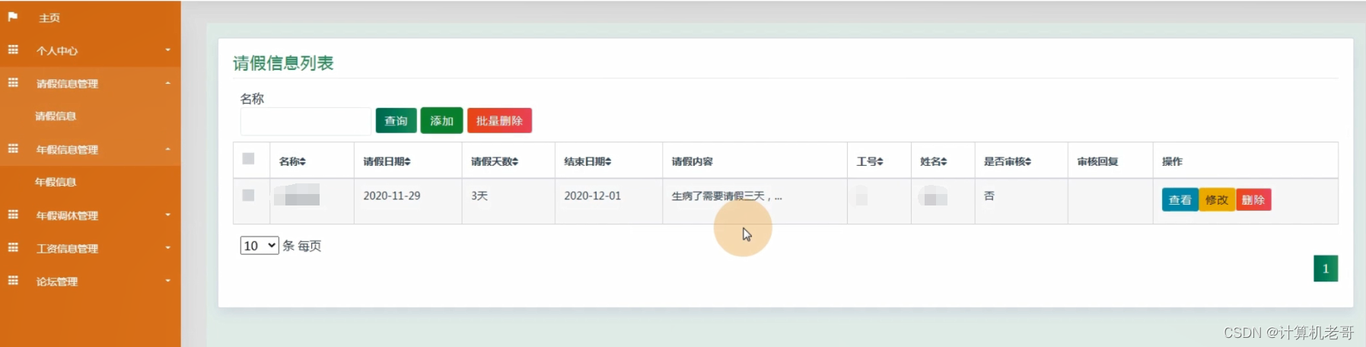Tick the checkbox for the 2020-11-29 row
The width and height of the screenshot is (1366, 347).
[x=248, y=195]
